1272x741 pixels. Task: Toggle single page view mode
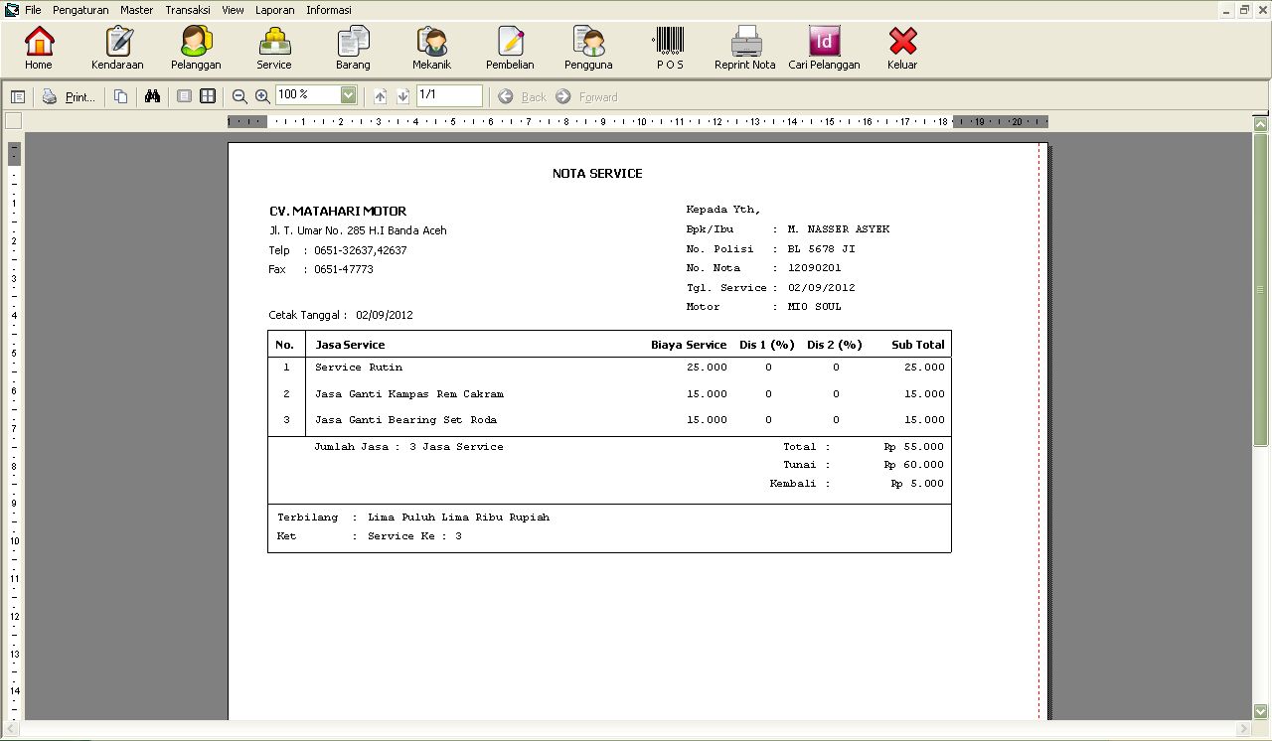[x=185, y=95]
